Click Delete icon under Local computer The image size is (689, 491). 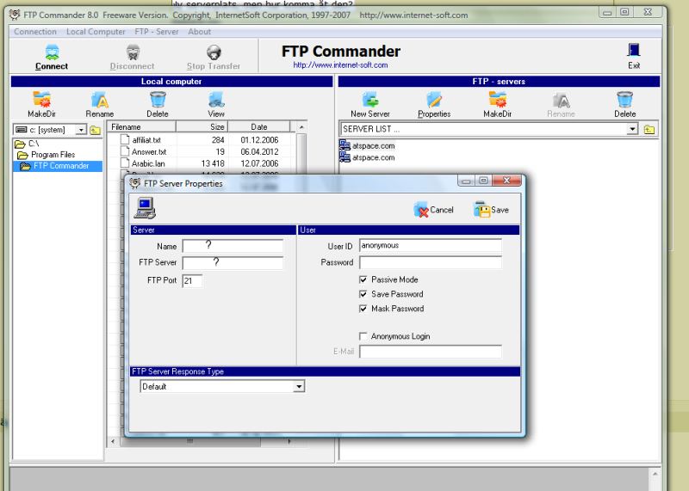click(158, 100)
